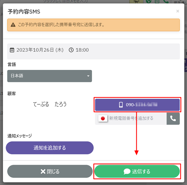Click the 予約内容SMS dialog title
This screenshot has height=185, width=187.
point(24,11)
